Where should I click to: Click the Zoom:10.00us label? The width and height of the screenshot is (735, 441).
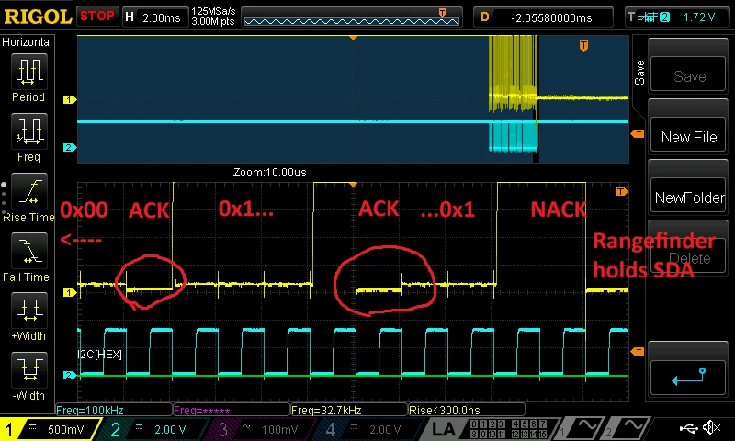[269, 172]
